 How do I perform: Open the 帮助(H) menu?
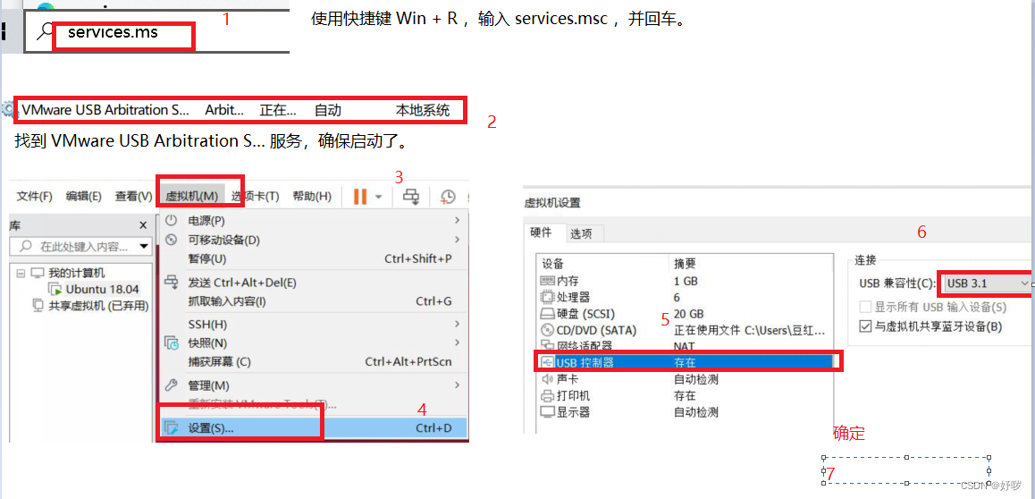312,196
